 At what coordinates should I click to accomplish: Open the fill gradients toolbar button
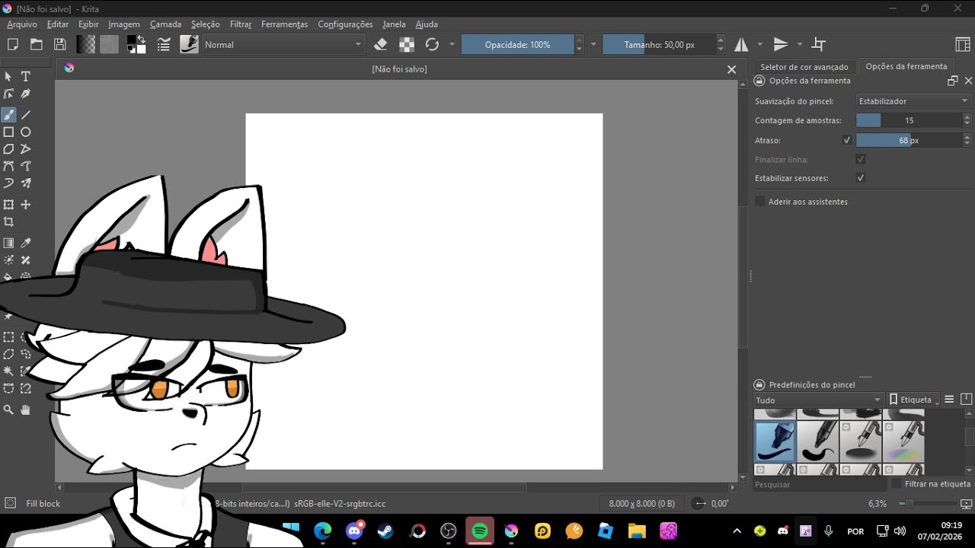(86, 45)
